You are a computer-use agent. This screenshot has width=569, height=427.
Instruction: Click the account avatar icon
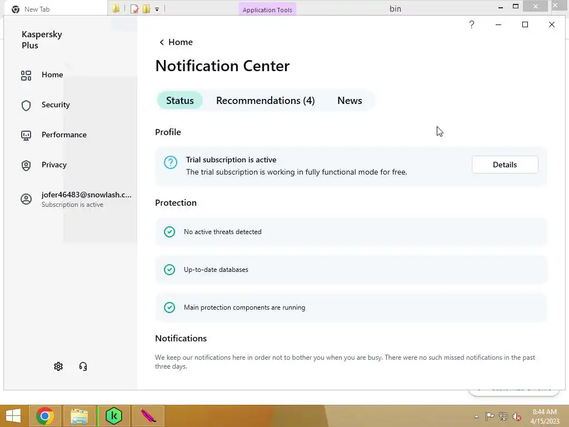[26, 199]
